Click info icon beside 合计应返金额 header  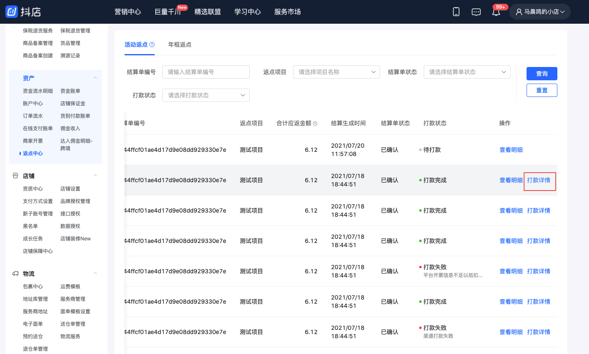click(x=315, y=124)
